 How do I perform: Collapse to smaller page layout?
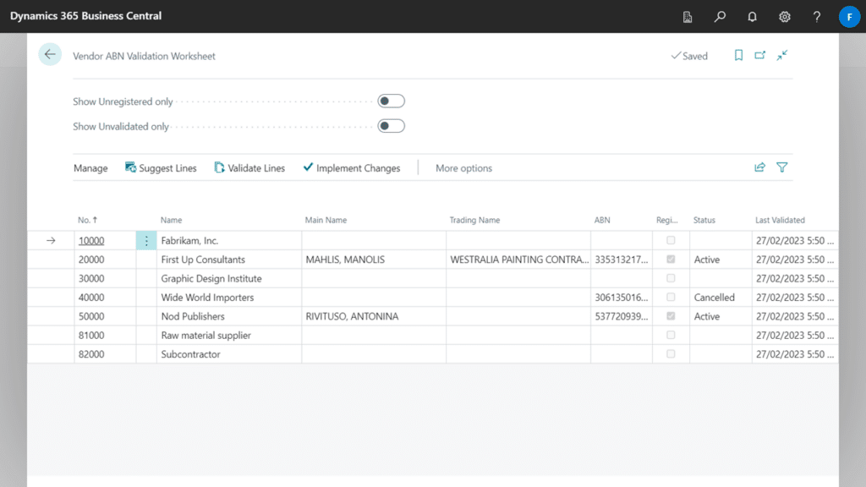point(781,55)
